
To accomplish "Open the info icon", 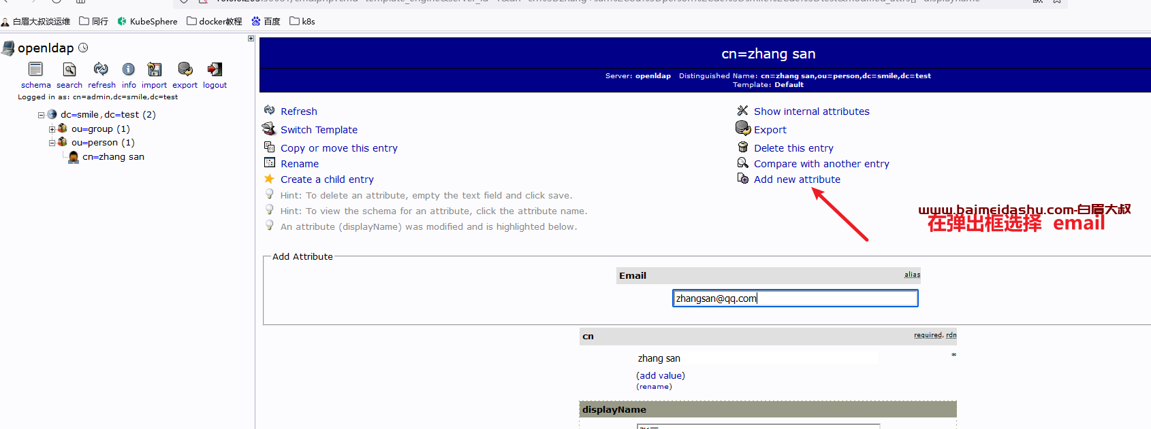I will pos(129,69).
